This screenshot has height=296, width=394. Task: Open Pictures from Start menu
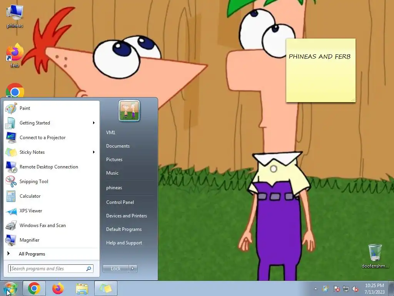tap(114, 159)
